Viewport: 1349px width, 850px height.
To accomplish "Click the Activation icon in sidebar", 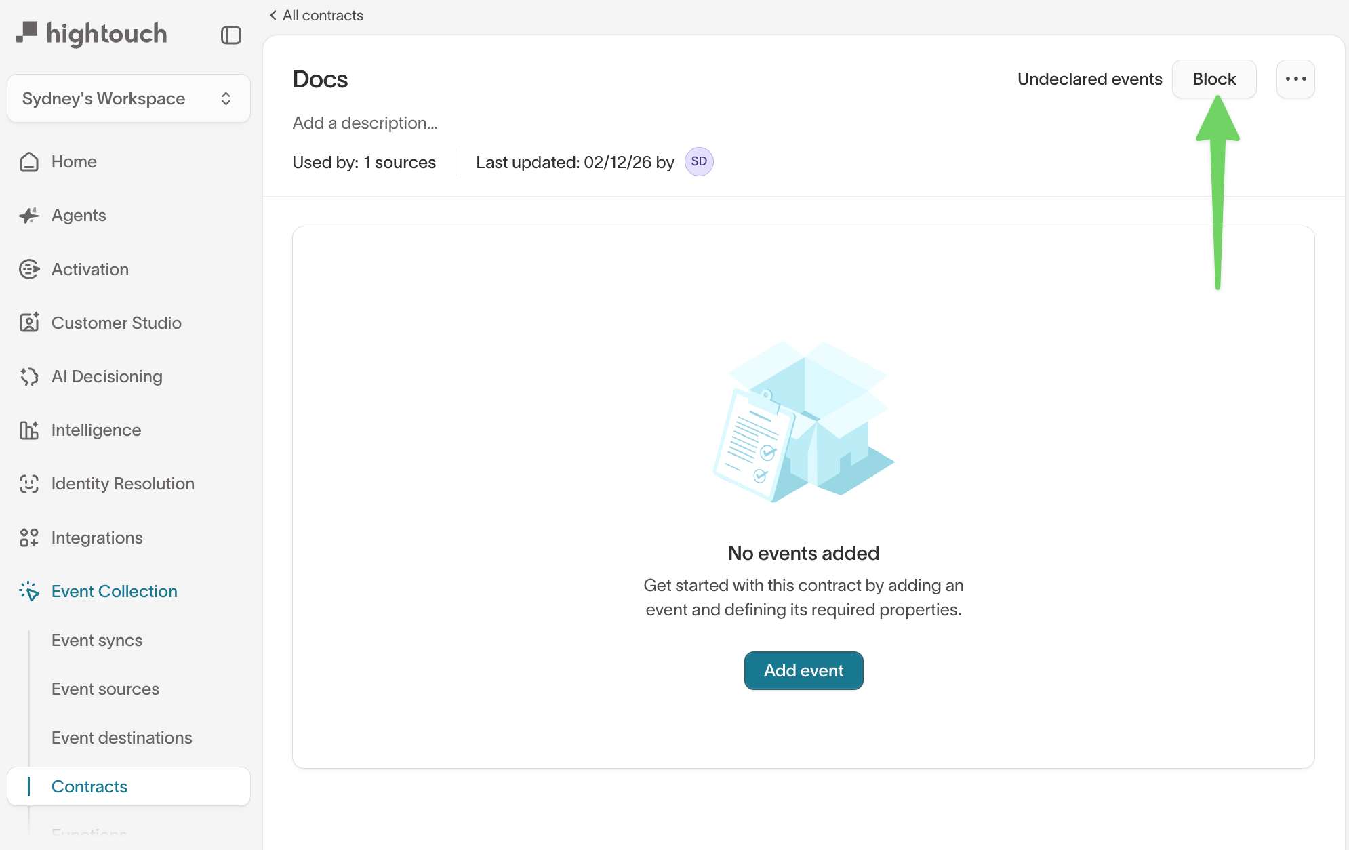I will 29,269.
